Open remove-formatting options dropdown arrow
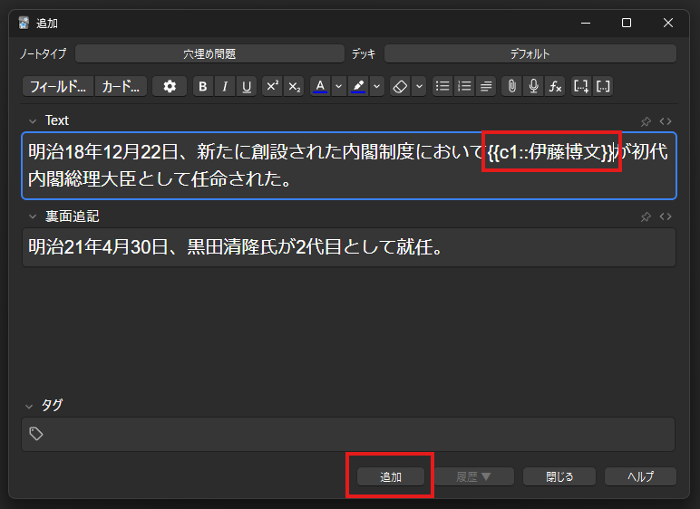This screenshot has height=509, width=700. click(x=419, y=87)
